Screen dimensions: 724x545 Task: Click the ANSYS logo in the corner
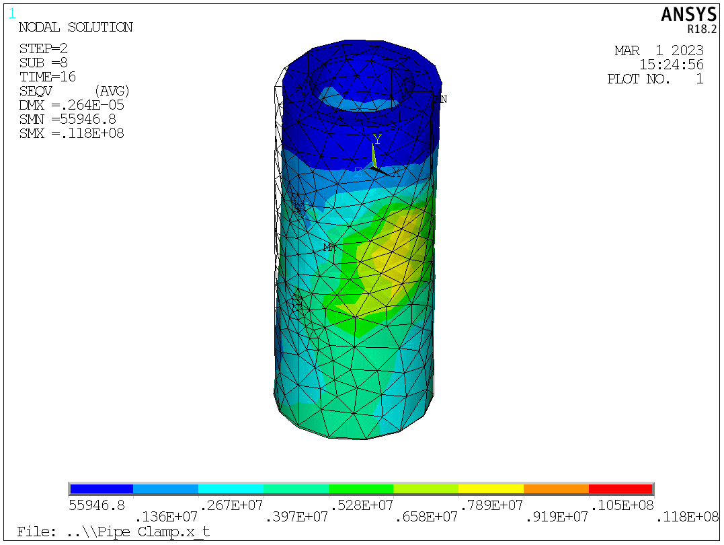[688, 15]
